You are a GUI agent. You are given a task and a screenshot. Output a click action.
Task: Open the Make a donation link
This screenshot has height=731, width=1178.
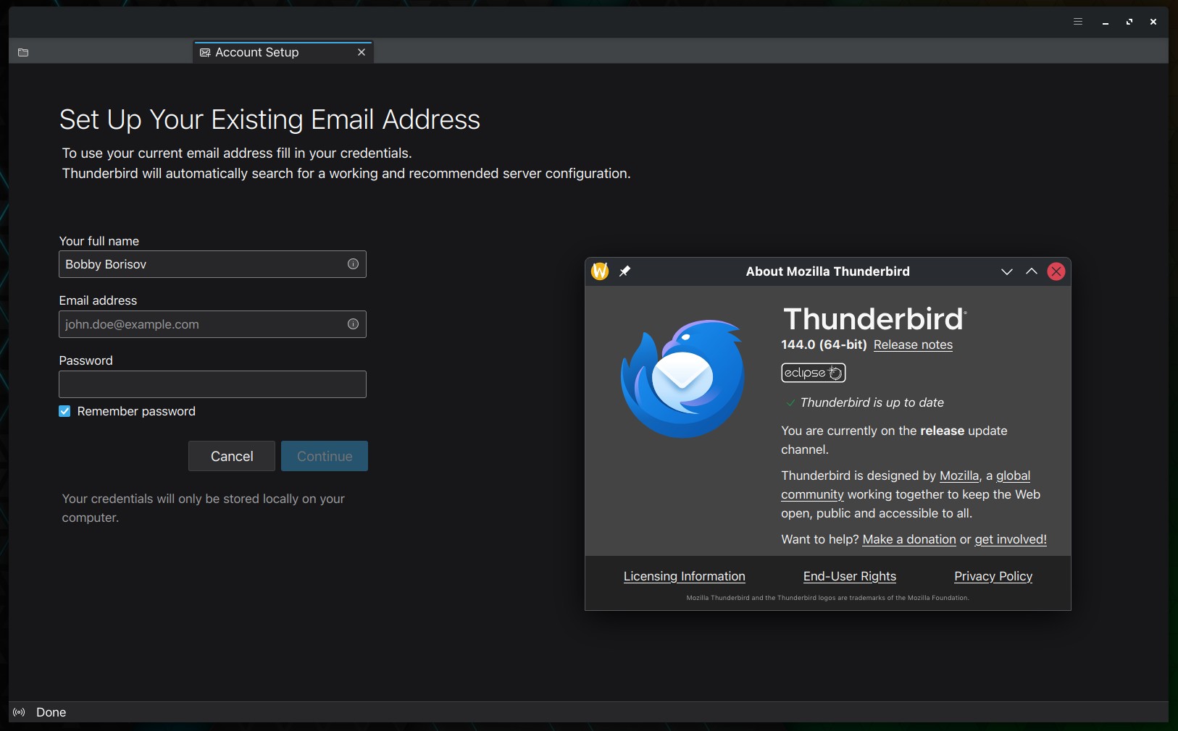(x=908, y=539)
